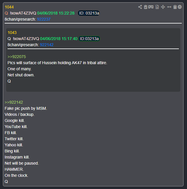Select post number 1044 heading

[9, 7]
